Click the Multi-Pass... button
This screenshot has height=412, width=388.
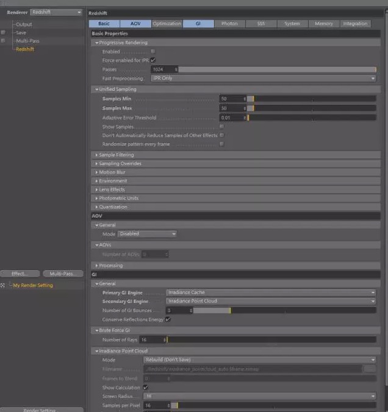click(62, 274)
